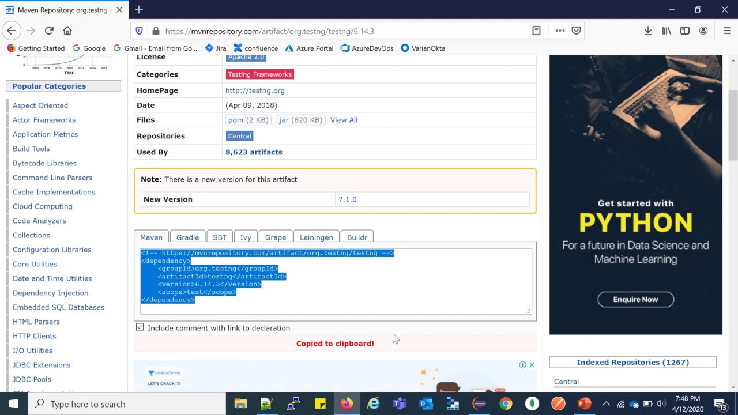Viewport: 738px width, 415px height.
Task: Open the library bookshelf icon
Action: click(x=667, y=31)
